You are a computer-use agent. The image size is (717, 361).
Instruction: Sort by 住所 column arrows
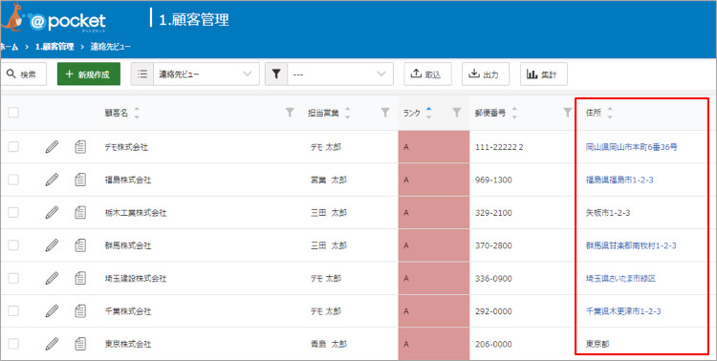pos(610,114)
